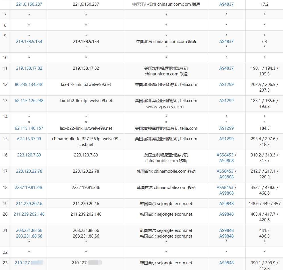
Task: Select hop number 10 cell
Action: [5, 58]
